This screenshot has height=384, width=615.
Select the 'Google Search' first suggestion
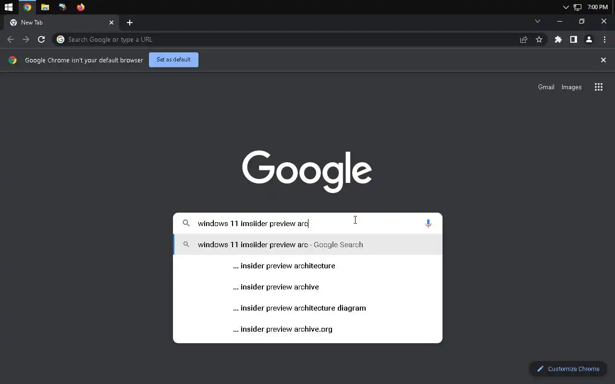[x=307, y=244]
